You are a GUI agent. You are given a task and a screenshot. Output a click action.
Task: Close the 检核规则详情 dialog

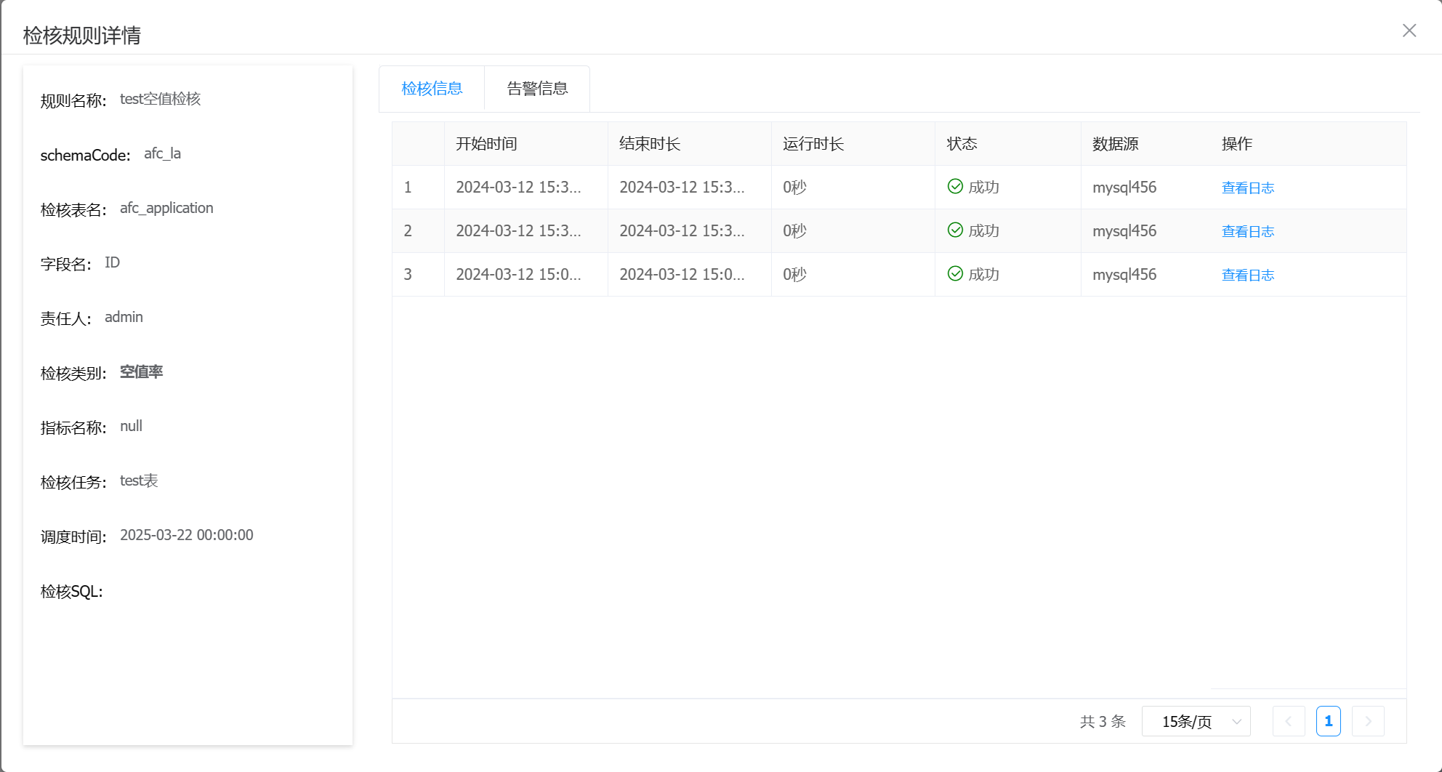1409,31
